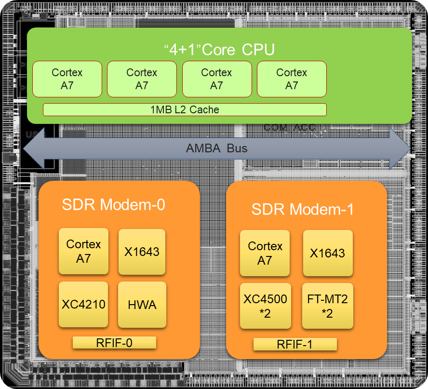This screenshot has width=428, height=389.
Task: Select the leftmost Cortex A7 CPU core block
Action: tap(67, 79)
